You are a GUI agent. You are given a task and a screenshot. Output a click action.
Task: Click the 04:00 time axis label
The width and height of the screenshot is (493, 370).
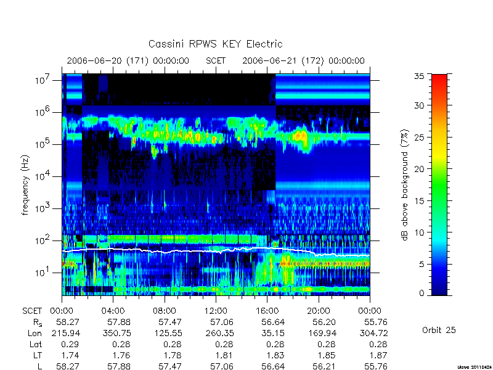113,311
